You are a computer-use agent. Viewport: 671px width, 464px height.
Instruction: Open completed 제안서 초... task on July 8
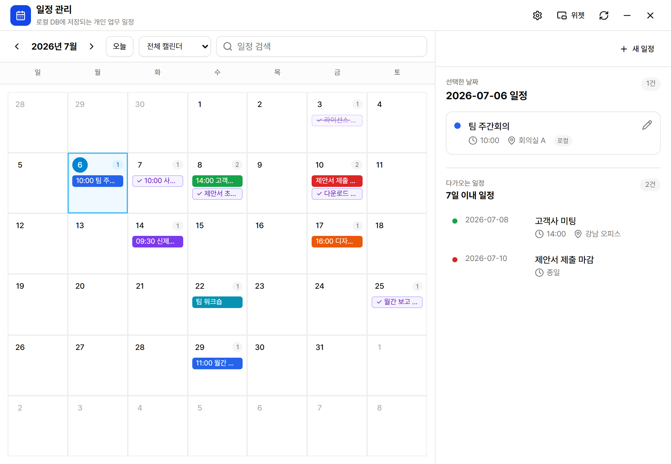point(217,194)
